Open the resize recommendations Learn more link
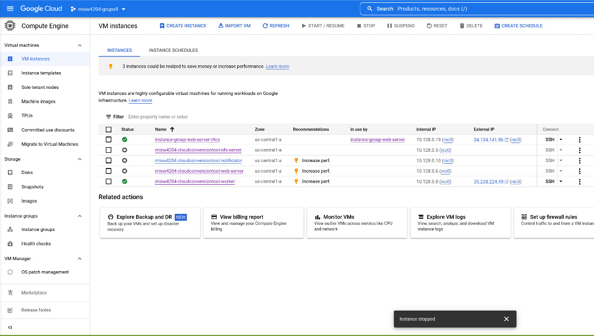Viewport: 594px width, 336px height. click(277, 66)
